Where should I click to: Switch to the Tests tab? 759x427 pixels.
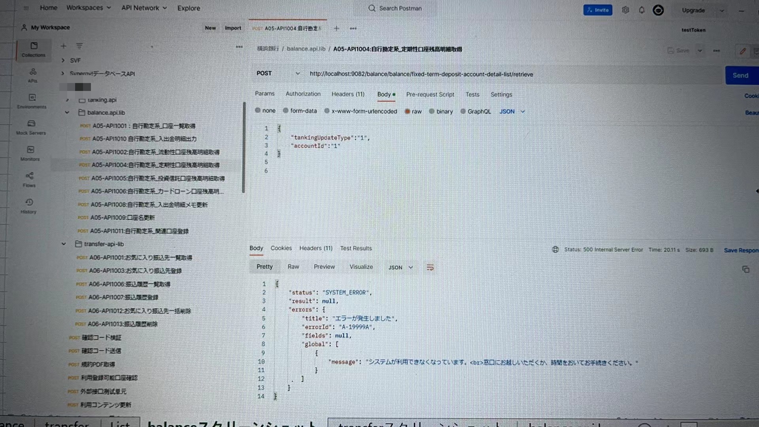click(472, 94)
